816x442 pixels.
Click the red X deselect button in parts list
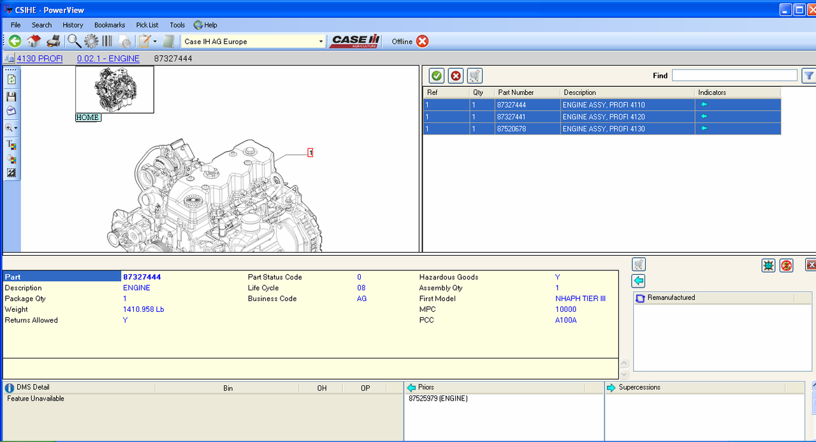pos(456,76)
